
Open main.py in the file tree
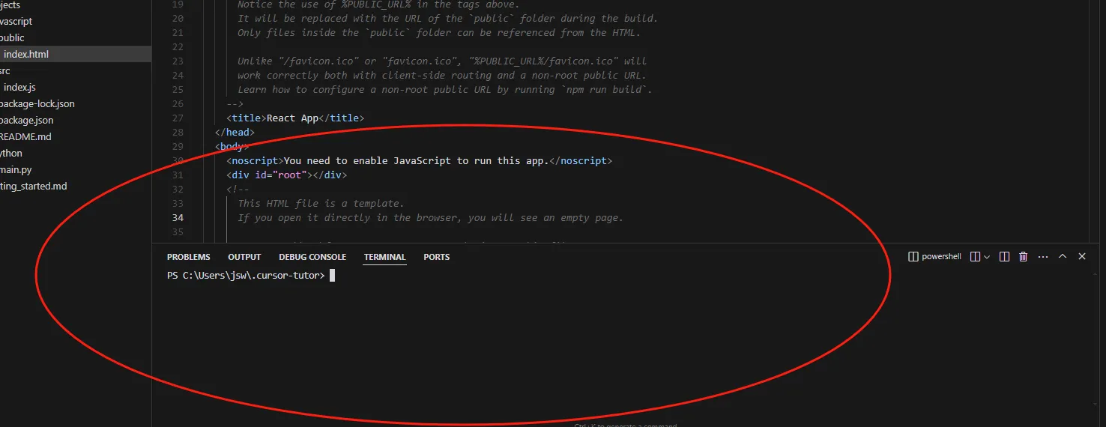(x=16, y=169)
